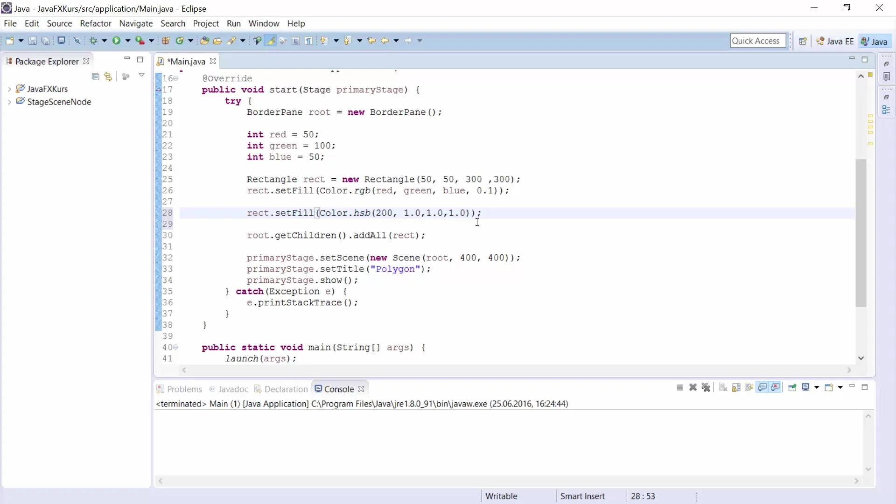Collapse code folding at line 40

click(x=176, y=347)
